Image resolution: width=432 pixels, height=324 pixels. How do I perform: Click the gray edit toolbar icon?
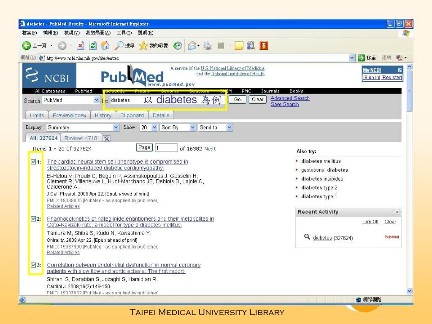221,46
